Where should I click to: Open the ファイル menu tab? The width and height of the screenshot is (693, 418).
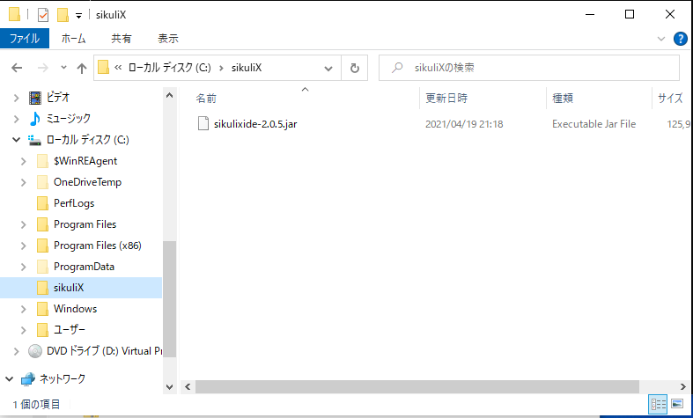26,39
